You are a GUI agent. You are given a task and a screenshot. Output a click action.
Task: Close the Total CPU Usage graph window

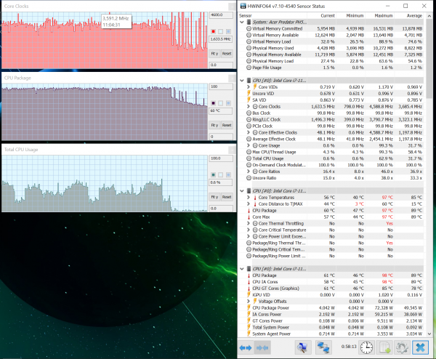click(x=232, y=150)
